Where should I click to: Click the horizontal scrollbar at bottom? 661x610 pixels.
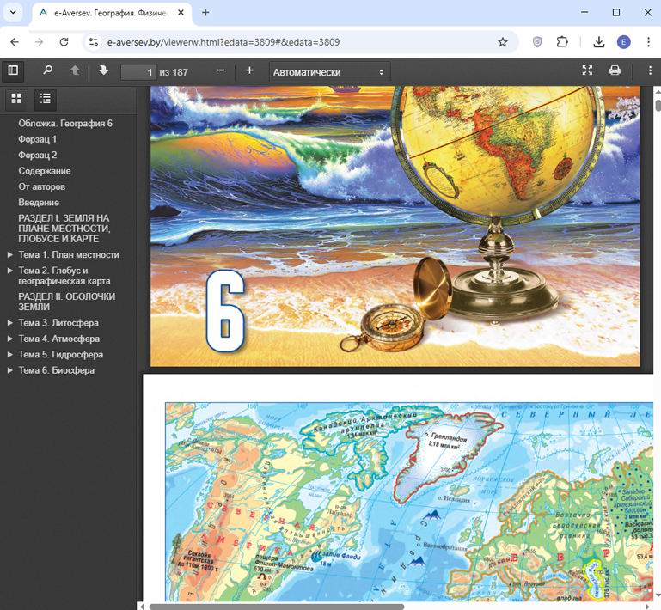[275, 606]
